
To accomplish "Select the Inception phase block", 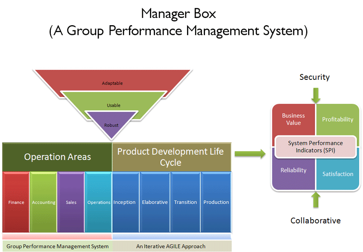I will click(125, 202).
